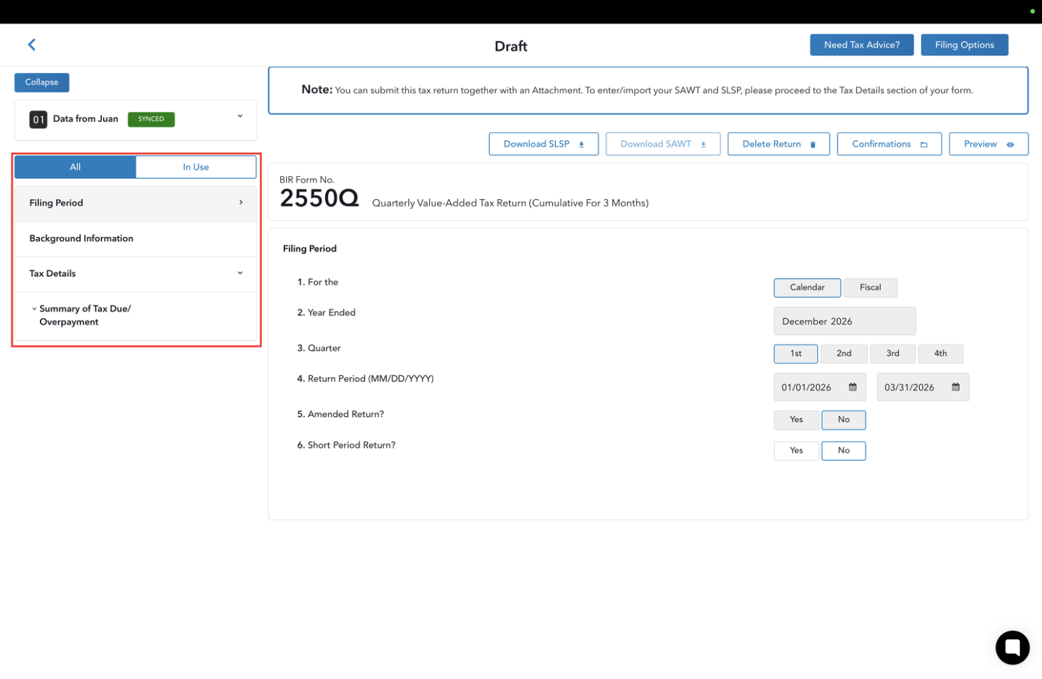Collapse the Tax Details section chevron
1042x679 pixels.
[x=240, y=273]
